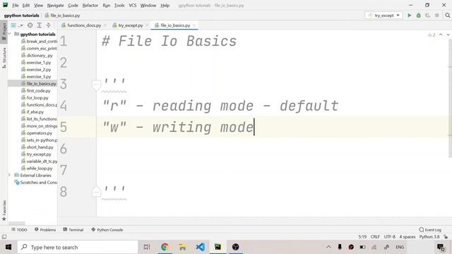
Task: Open the Event Log
Action: coord(430,230)
